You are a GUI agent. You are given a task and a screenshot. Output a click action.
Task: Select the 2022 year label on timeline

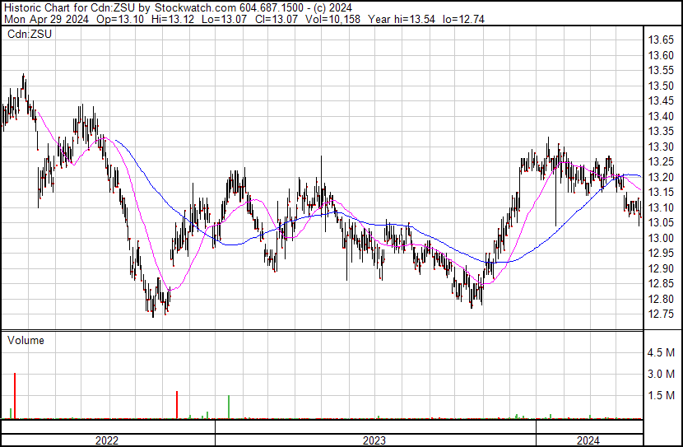(x=107, y=440)
